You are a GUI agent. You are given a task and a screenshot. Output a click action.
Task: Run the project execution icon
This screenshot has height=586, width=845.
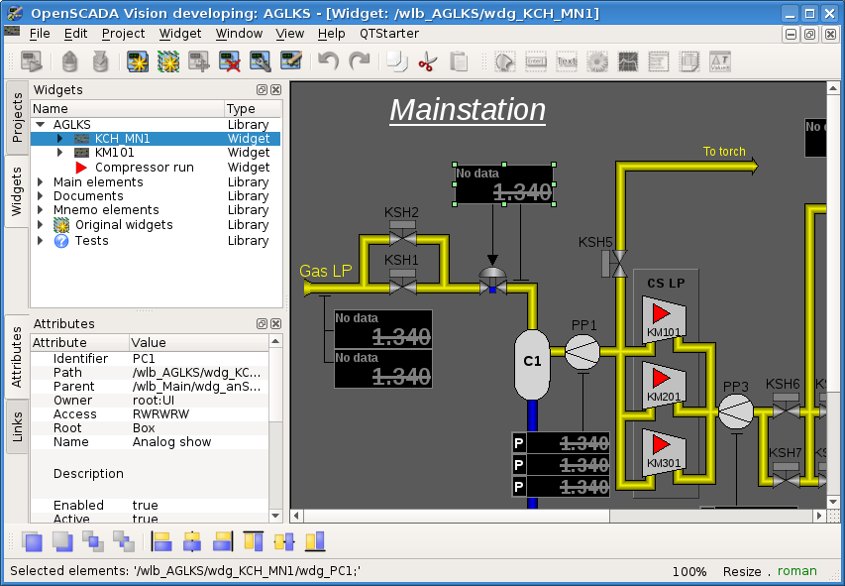(32, 61)
